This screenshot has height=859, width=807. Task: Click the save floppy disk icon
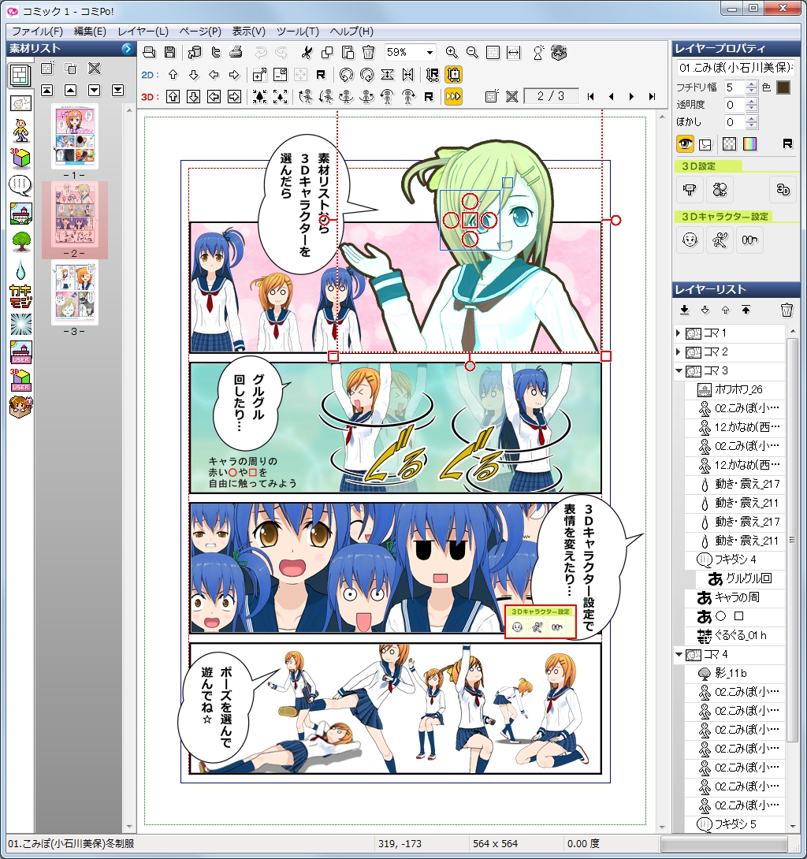click(x=170, y=53)
